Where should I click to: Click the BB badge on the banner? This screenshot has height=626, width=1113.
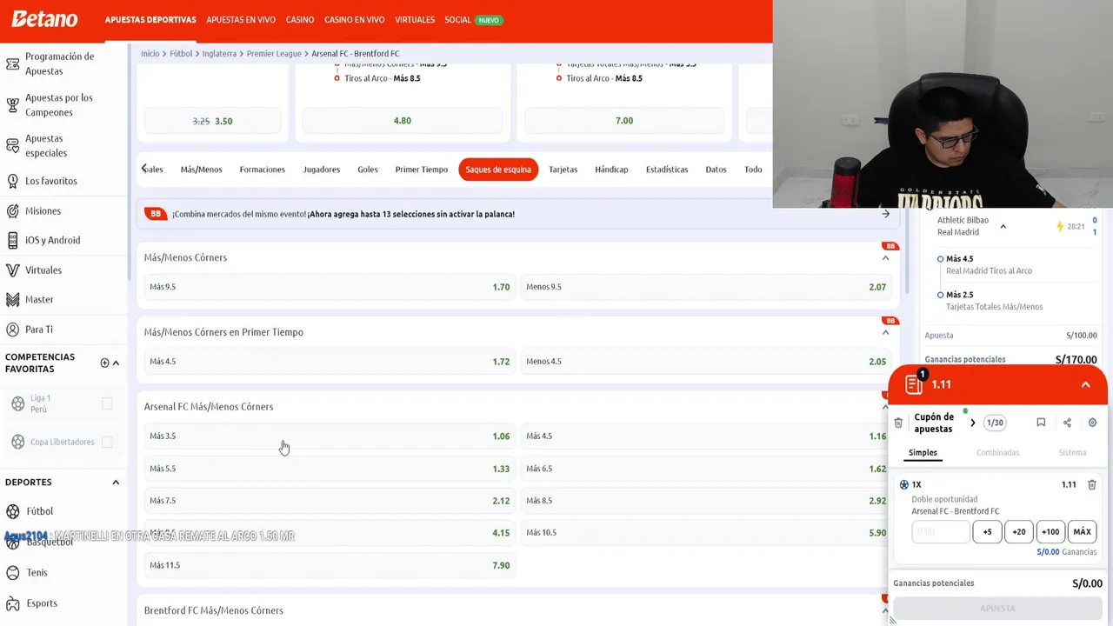(x=156, y=214)
